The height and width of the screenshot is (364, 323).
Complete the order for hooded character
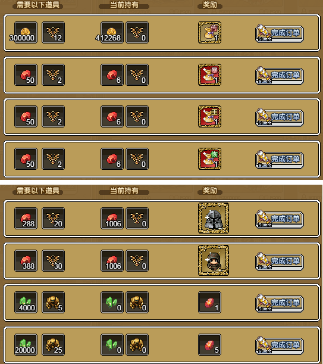tap(280, 262)
